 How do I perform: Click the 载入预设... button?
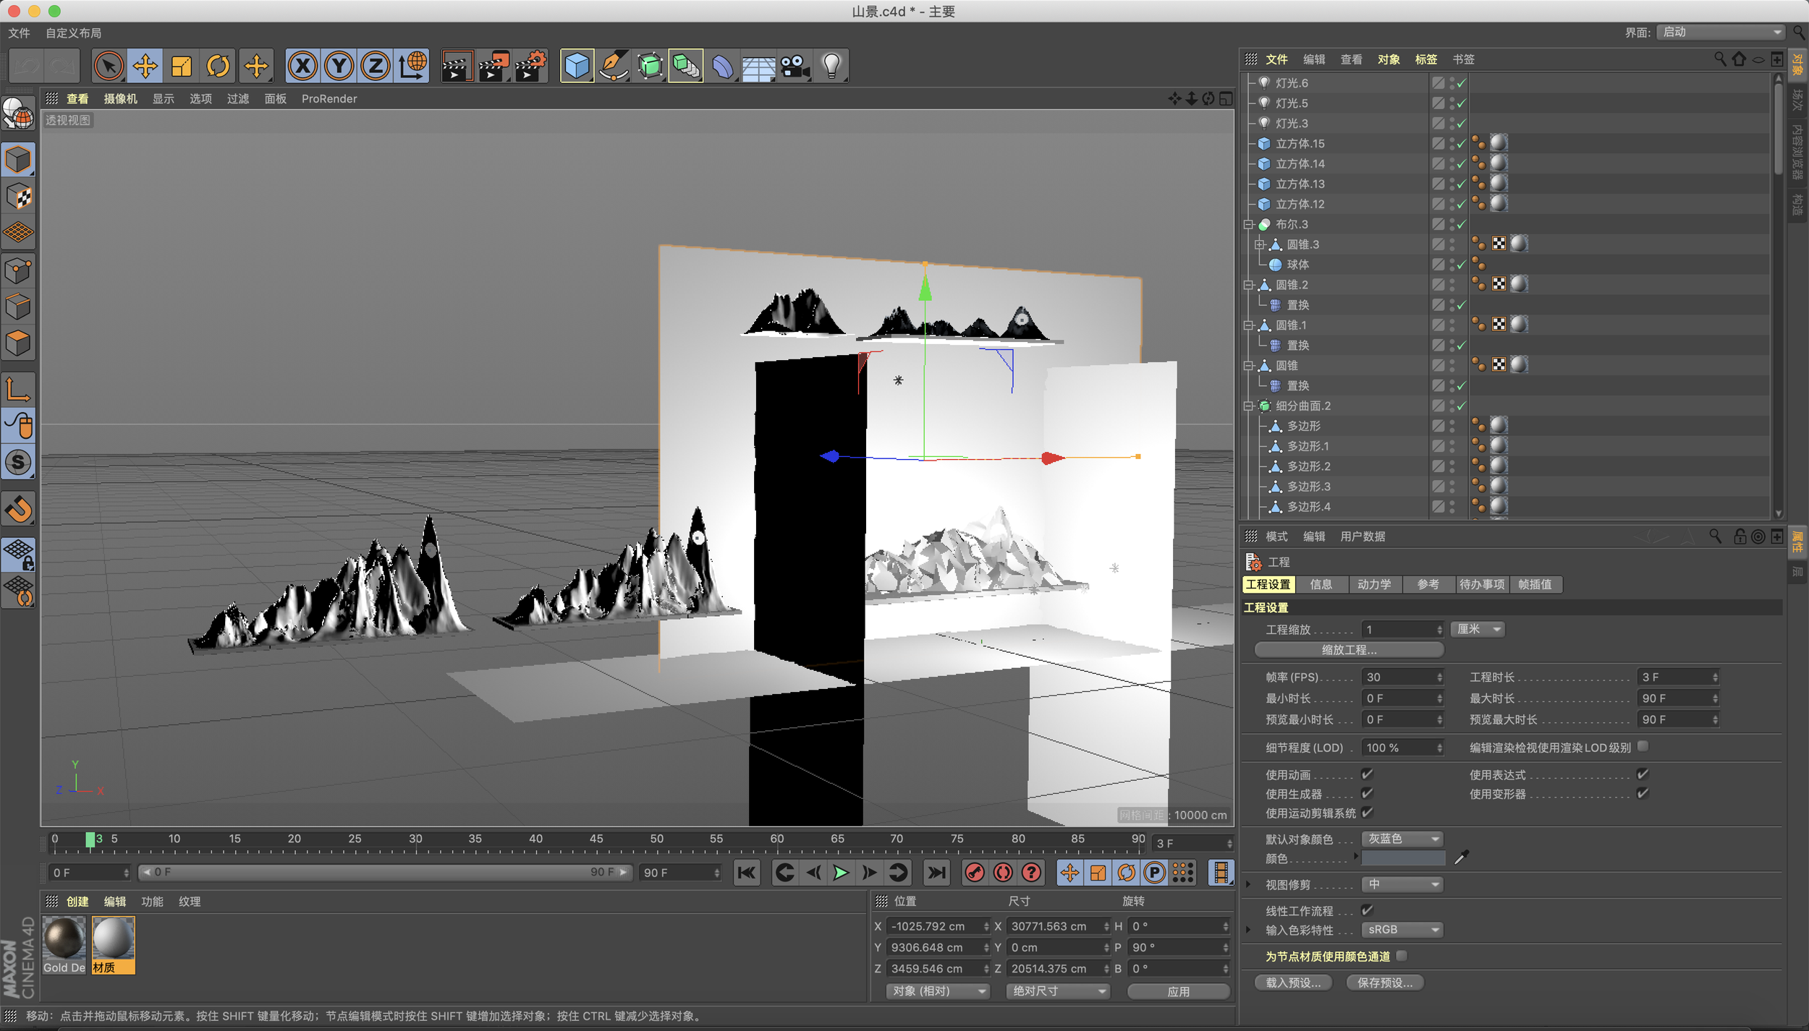coord(1293,983)
